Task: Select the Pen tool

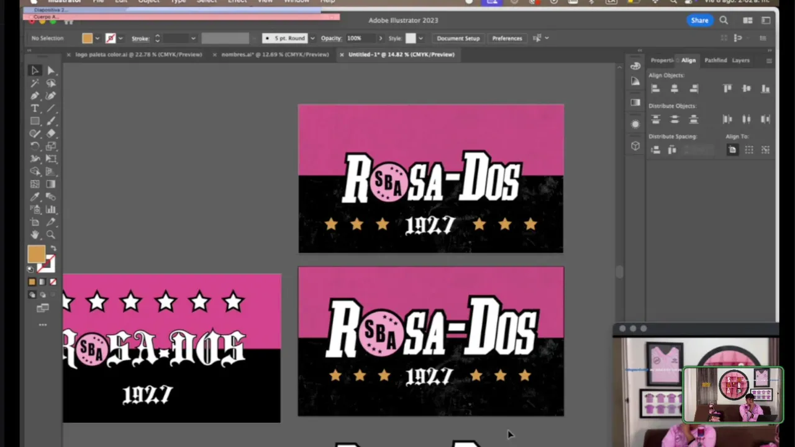Action: coord(35,96)
